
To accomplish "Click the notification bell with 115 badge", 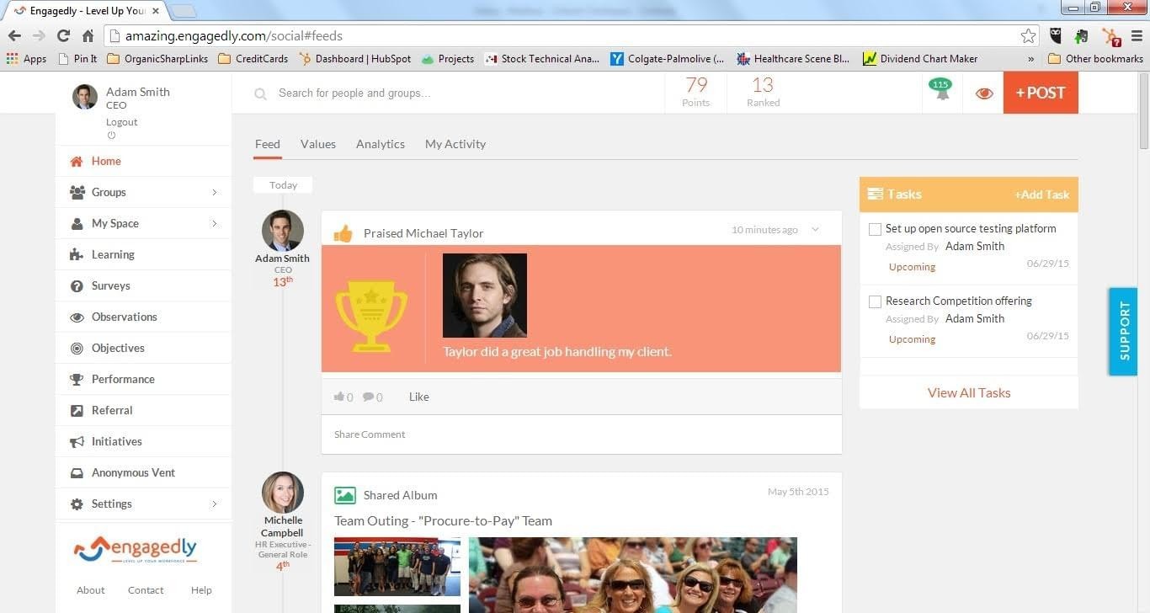I will 941,89.
